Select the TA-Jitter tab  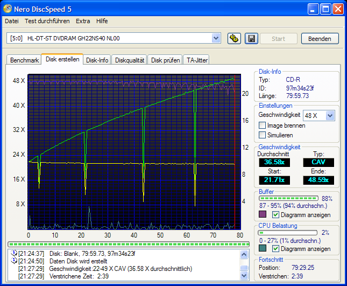(x=197, y=60)
